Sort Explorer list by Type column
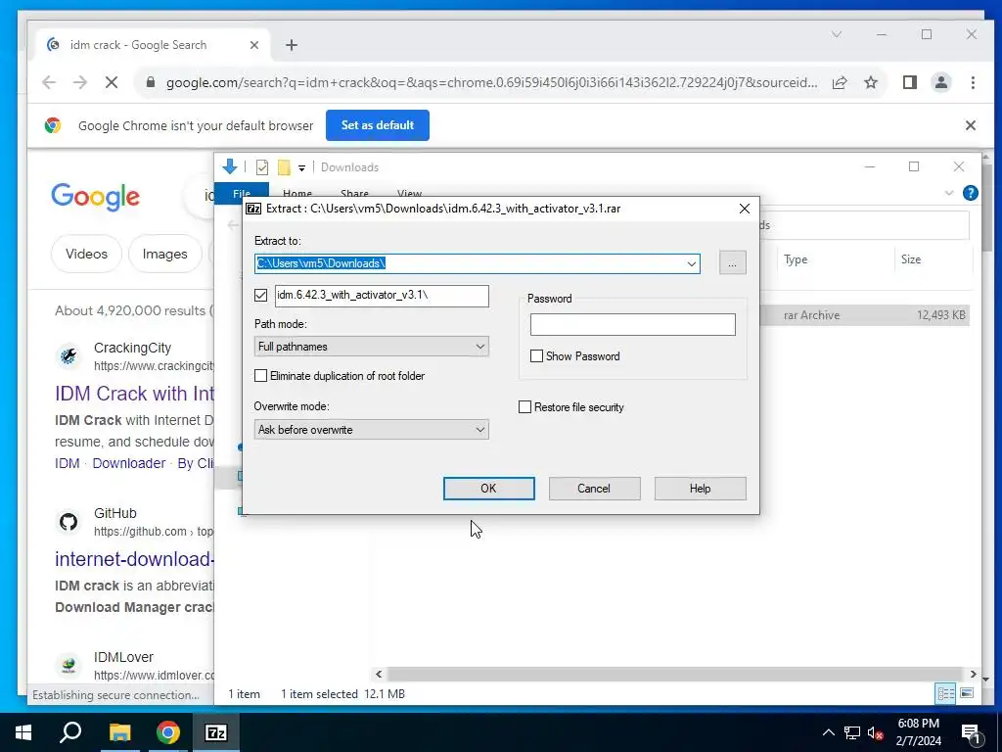The image size is (1002, 752). coord(796,259)
